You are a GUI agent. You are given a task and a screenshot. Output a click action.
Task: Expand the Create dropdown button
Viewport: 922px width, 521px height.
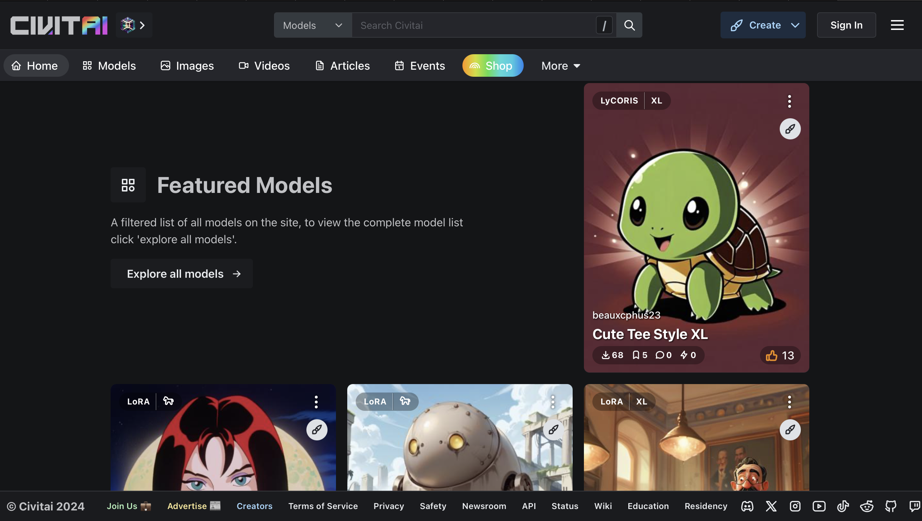(763, 25)
